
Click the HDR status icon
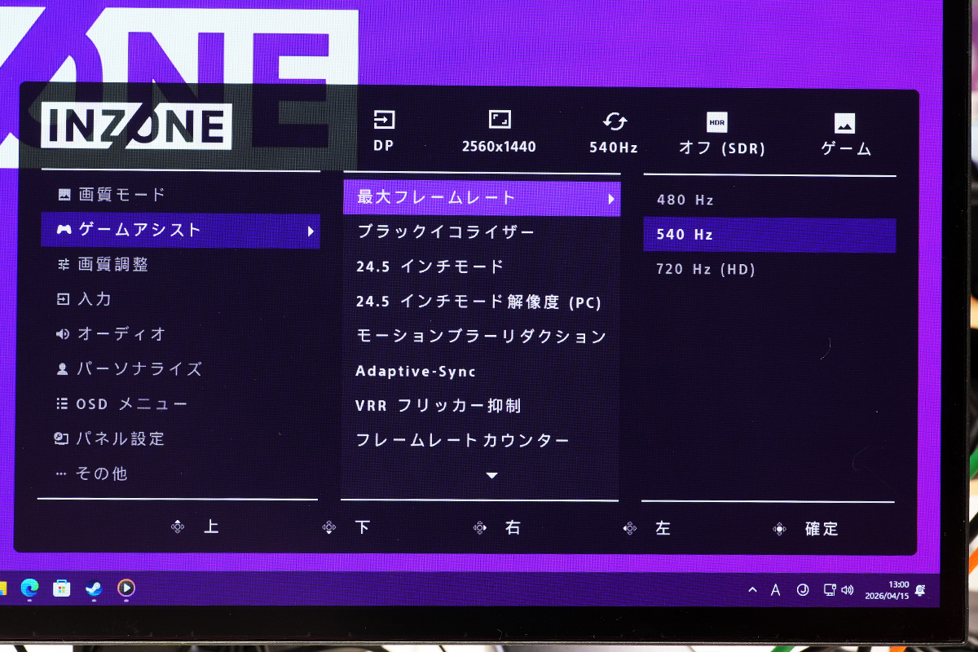(716, 123)
